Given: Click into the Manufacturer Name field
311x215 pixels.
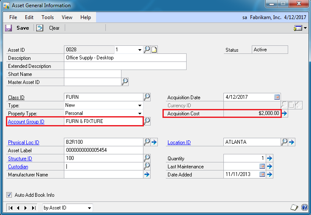Looking at the screenshot, I should [104, 174].
